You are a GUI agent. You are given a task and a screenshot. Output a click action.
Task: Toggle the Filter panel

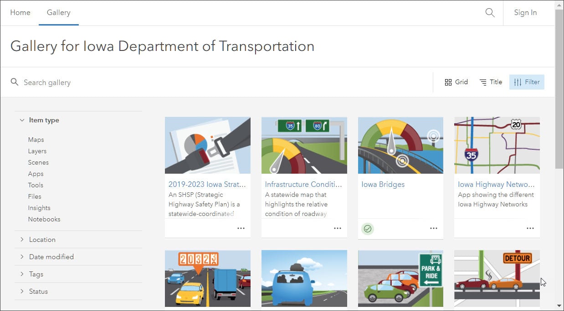527,82
